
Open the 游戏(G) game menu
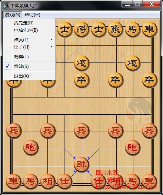(x=12, y=15)
